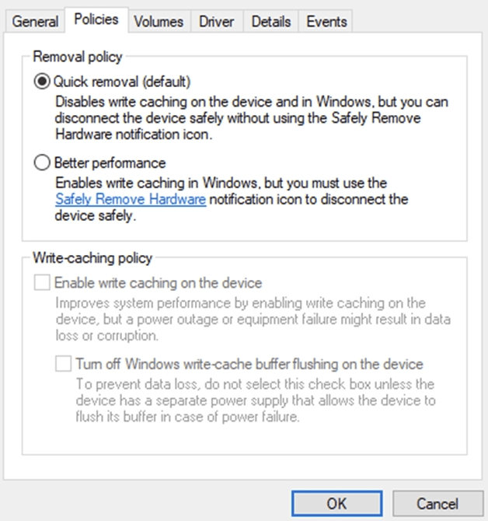The width and height of the screenshot is (488, 521).
Task: Select the Quick removal radio button
Action: (42, 82)
